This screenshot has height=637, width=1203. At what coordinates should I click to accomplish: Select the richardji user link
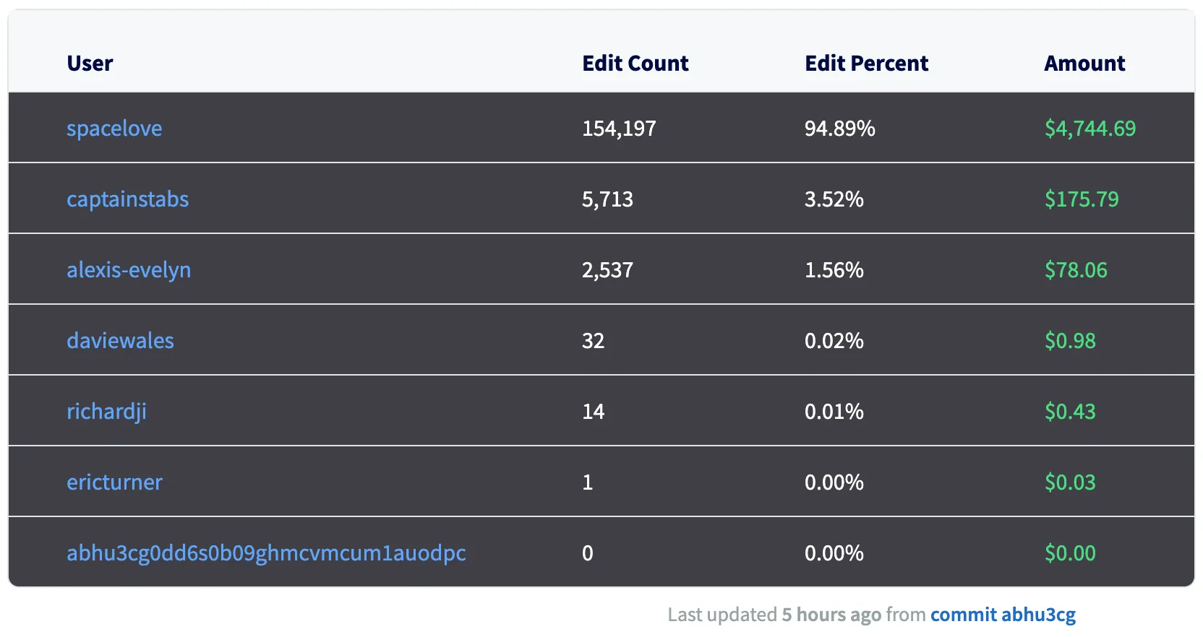[x=106, y=412]
